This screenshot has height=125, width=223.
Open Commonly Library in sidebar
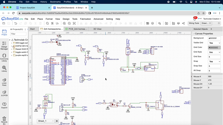4,57
